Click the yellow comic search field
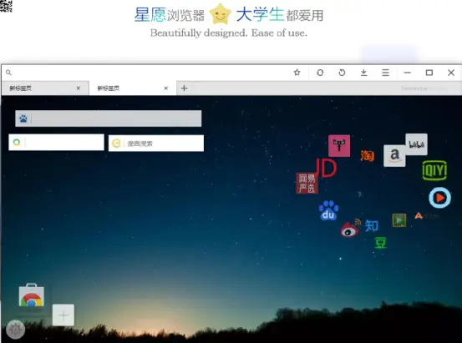 156,143
